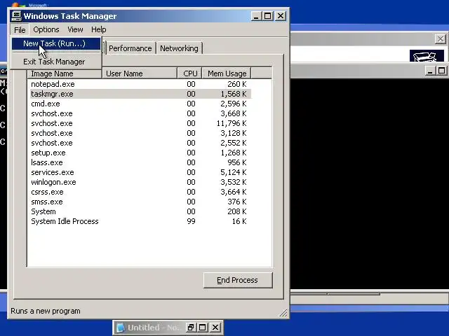Select the svchost.exe row using 3,668 K
449x336 pixels.
coord(140,113)
